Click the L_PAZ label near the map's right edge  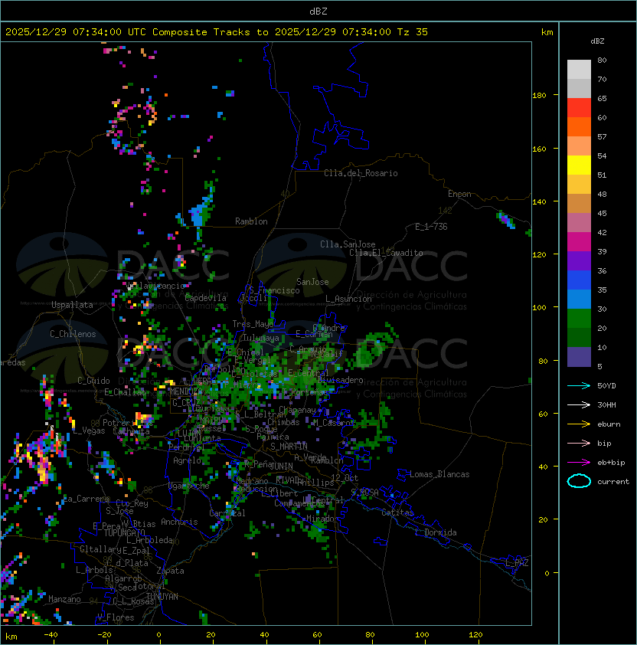point(517,563)
